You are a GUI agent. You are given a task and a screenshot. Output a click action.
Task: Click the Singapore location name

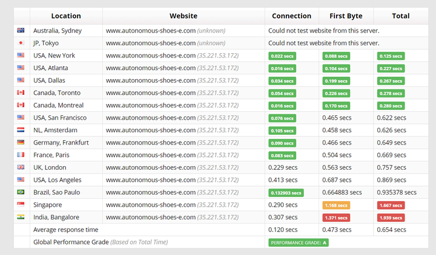(x=48, y=205)
